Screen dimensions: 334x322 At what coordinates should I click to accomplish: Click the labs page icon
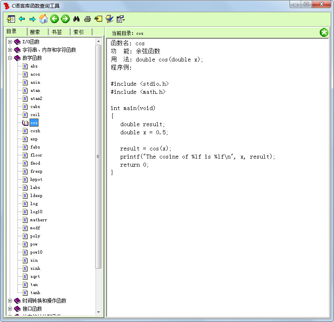tap(25, 187)
